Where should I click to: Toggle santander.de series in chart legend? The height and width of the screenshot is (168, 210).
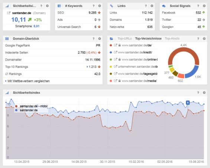26,110
